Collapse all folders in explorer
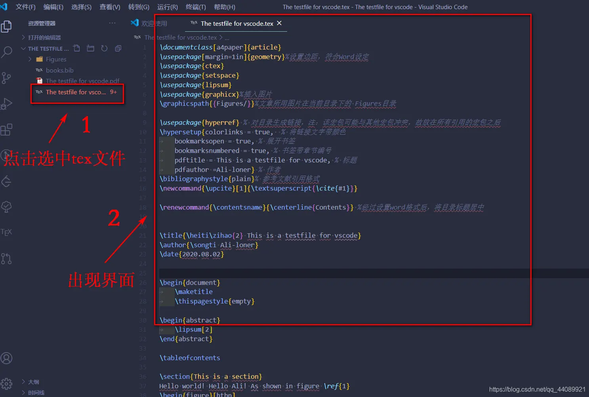This screenshot has width=589, height=397. (118, 48)
